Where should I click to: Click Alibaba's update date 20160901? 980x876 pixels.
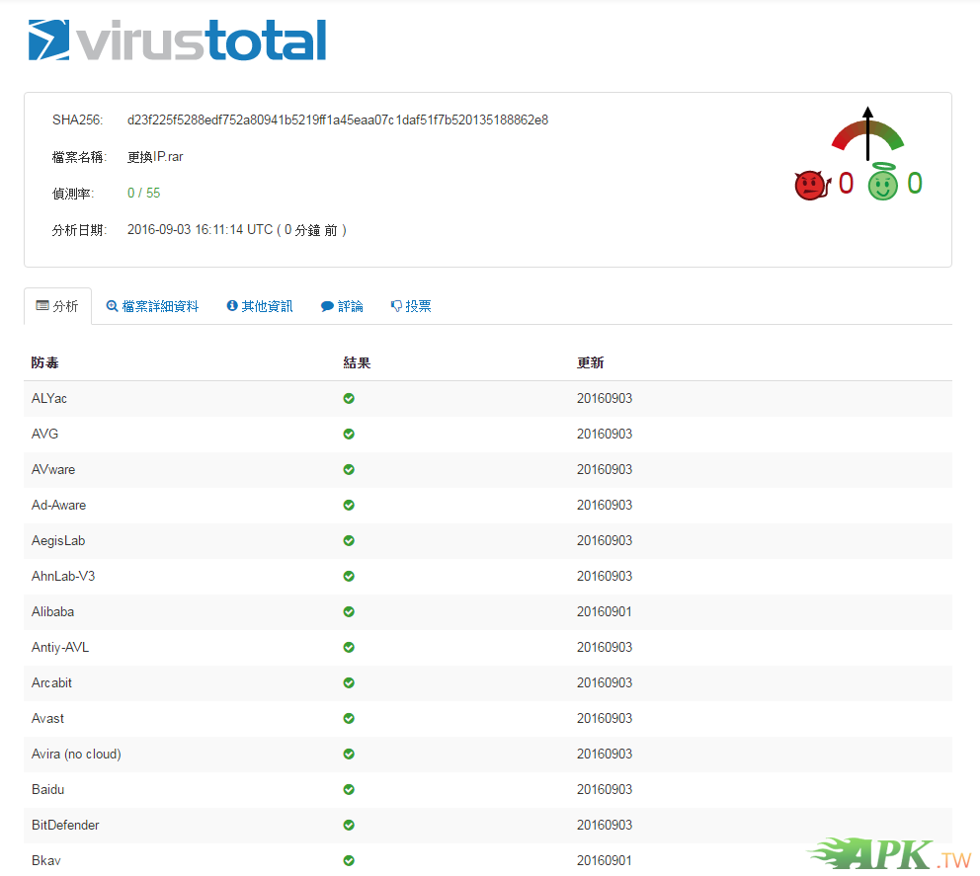(604, 612)
